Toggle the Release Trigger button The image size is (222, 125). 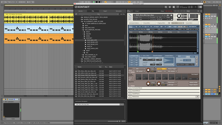[x=172, y=69]
